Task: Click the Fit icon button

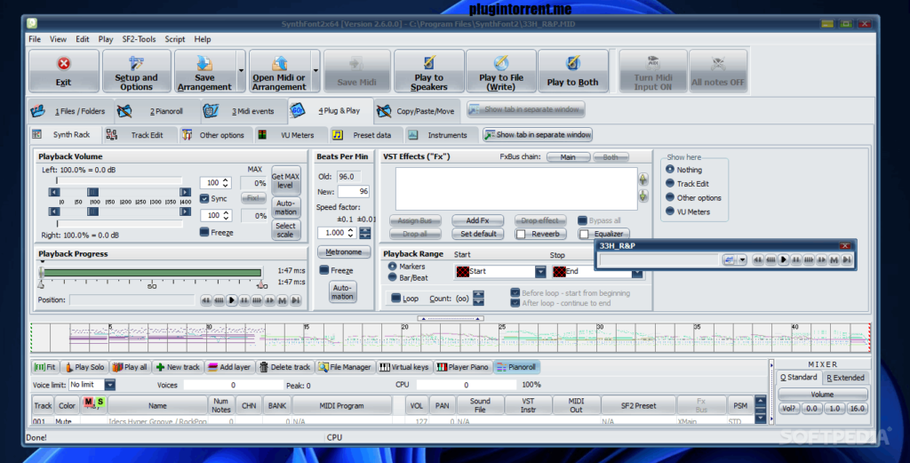Action: click(45, 367)
